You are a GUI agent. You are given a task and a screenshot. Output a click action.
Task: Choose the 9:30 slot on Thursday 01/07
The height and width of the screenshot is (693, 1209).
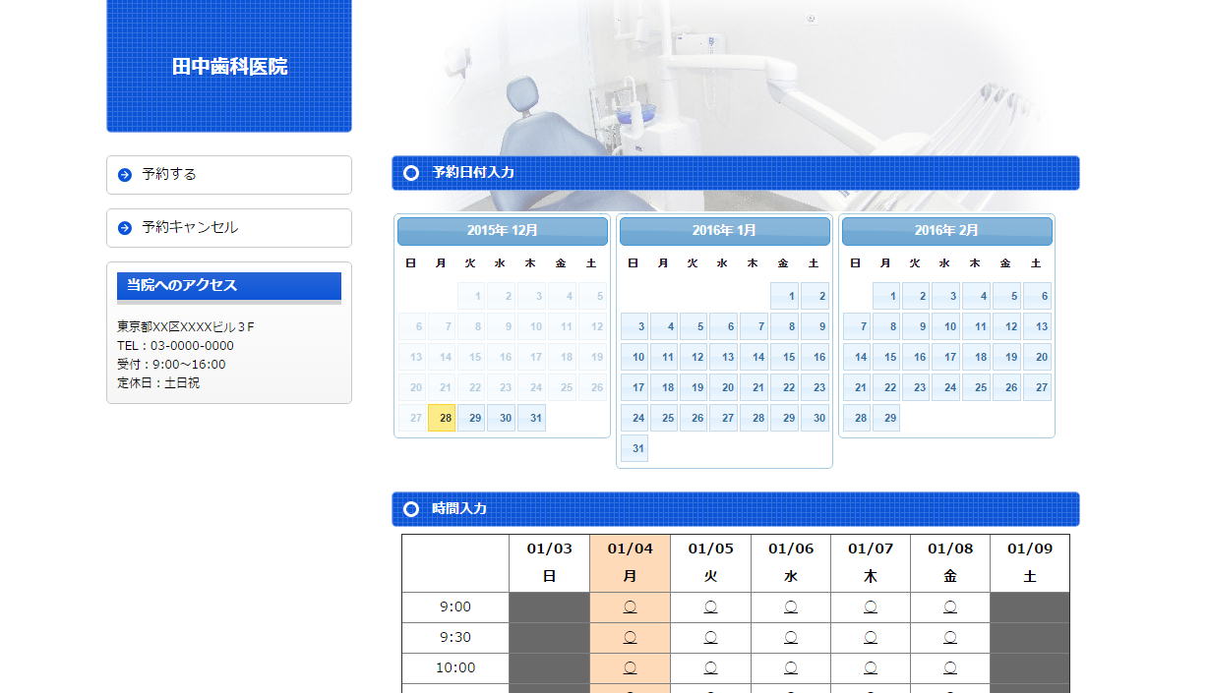[x=871, y=637]
